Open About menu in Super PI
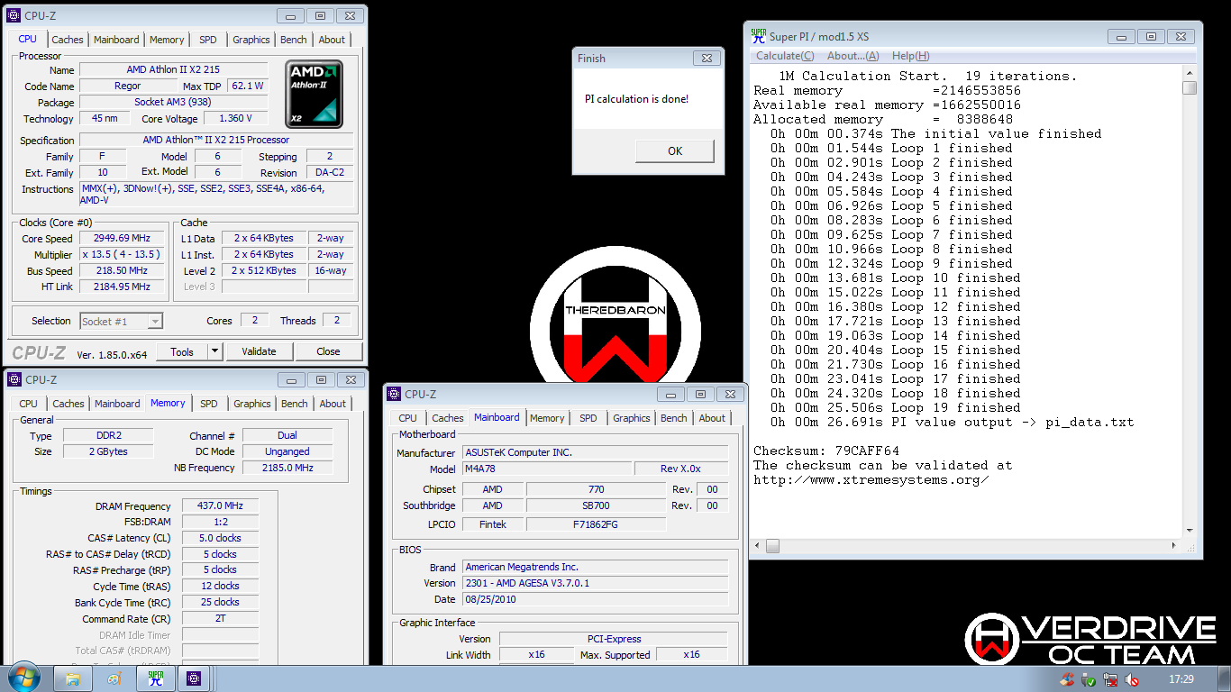 [x=853, y=56]
